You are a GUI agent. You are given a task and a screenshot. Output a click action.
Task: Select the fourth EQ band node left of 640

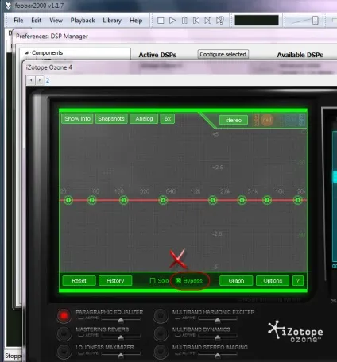tap(163, 200)
